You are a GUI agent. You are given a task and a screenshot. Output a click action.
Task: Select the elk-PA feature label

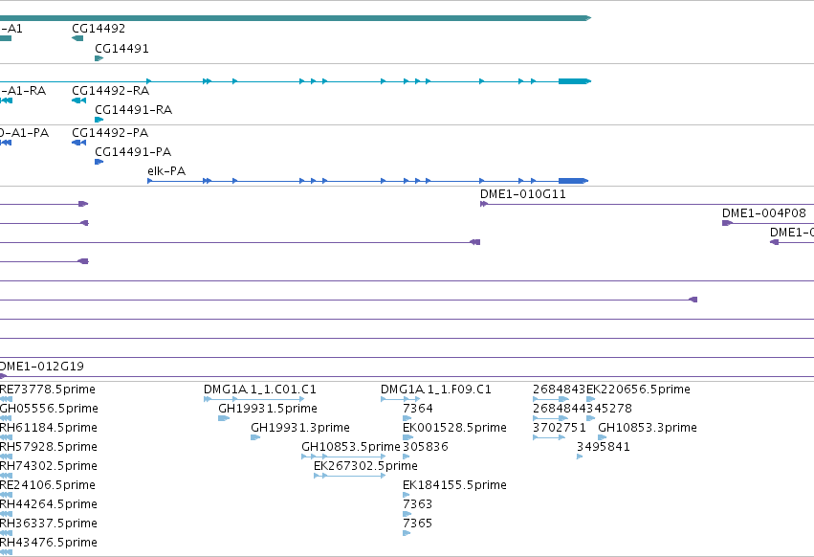pos(166,171)
